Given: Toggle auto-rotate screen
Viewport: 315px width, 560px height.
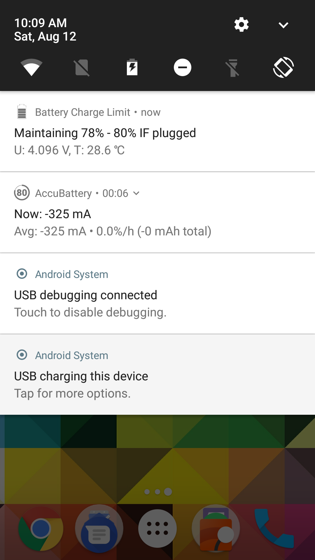Looking at the screenshot, I should point(283,67).
